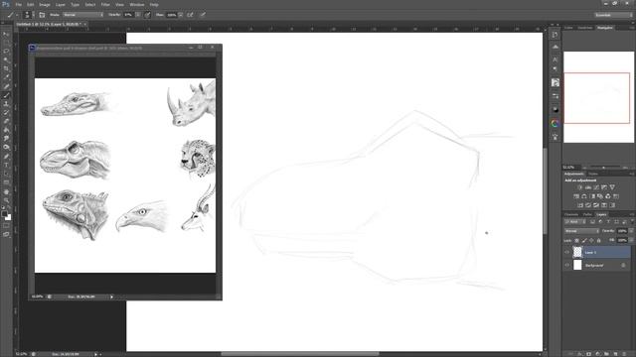This screenshot has width=636, height=357.
Task: Select the Brush tool in the toolbox
Action: [x=6, y=95]
